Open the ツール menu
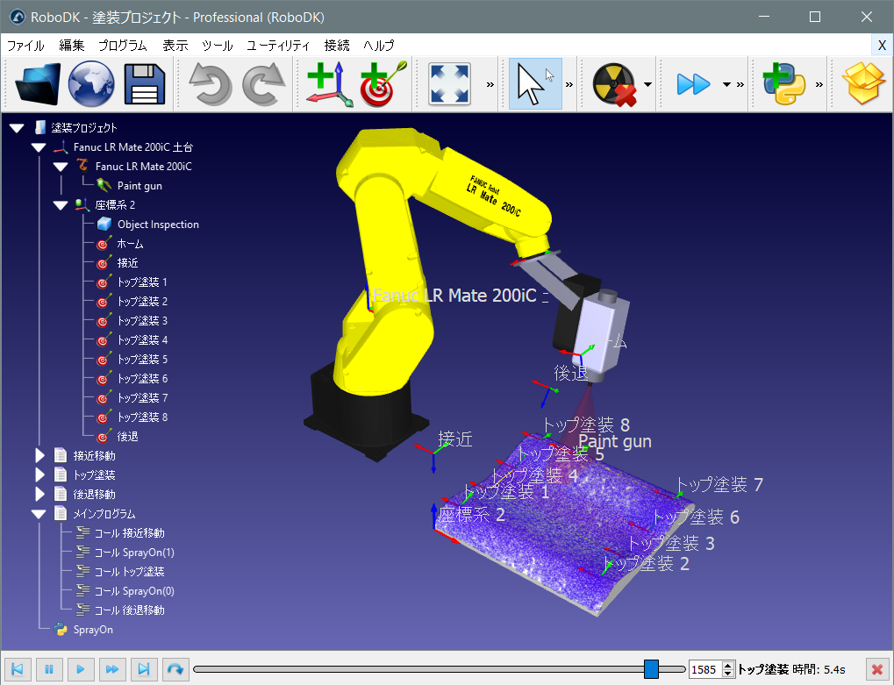The image size is (894, 685). [x=218, y=46]
